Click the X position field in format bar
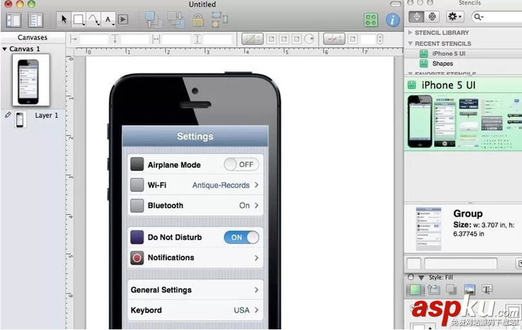522x330 pixels. (94, 39)
